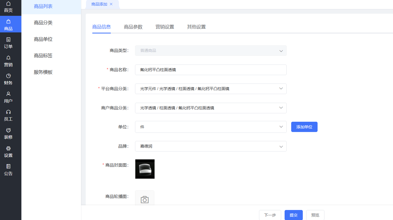The image size is (393, 220).
Task: Expand the 商户商品分类 dropdown
Action: pos(211,108)
